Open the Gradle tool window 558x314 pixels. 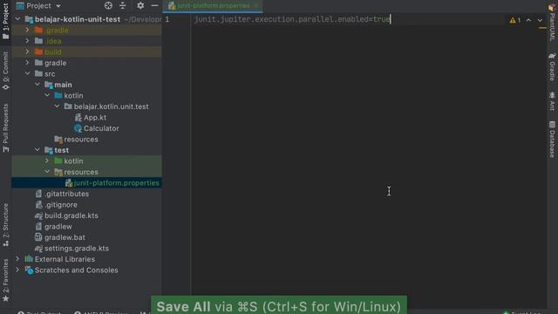tap(552, 67)
